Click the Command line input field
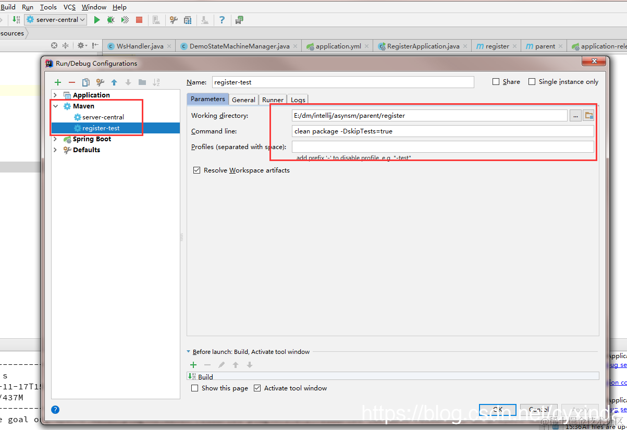The height and width of the screenshot is (430, 627). tap(443, 131)
